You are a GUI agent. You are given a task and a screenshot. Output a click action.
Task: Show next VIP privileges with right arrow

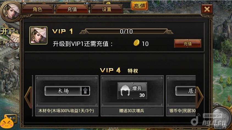(200, 97)
